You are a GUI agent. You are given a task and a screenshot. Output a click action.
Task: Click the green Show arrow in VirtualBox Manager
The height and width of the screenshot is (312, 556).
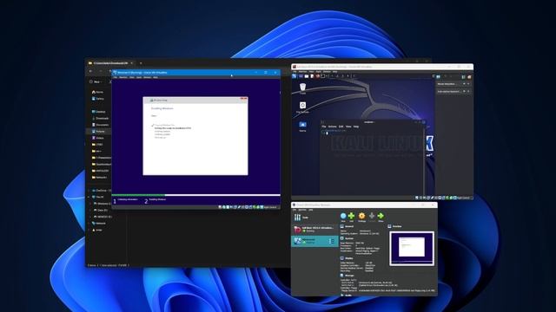click(381, 217)
